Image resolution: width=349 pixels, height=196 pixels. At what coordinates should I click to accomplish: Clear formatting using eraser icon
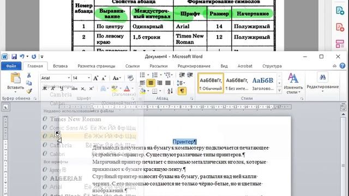[x=130, y=78]
